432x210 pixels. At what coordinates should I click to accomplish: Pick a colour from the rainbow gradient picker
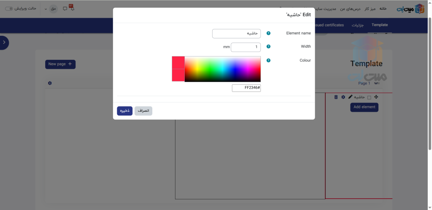pos(222,69)
